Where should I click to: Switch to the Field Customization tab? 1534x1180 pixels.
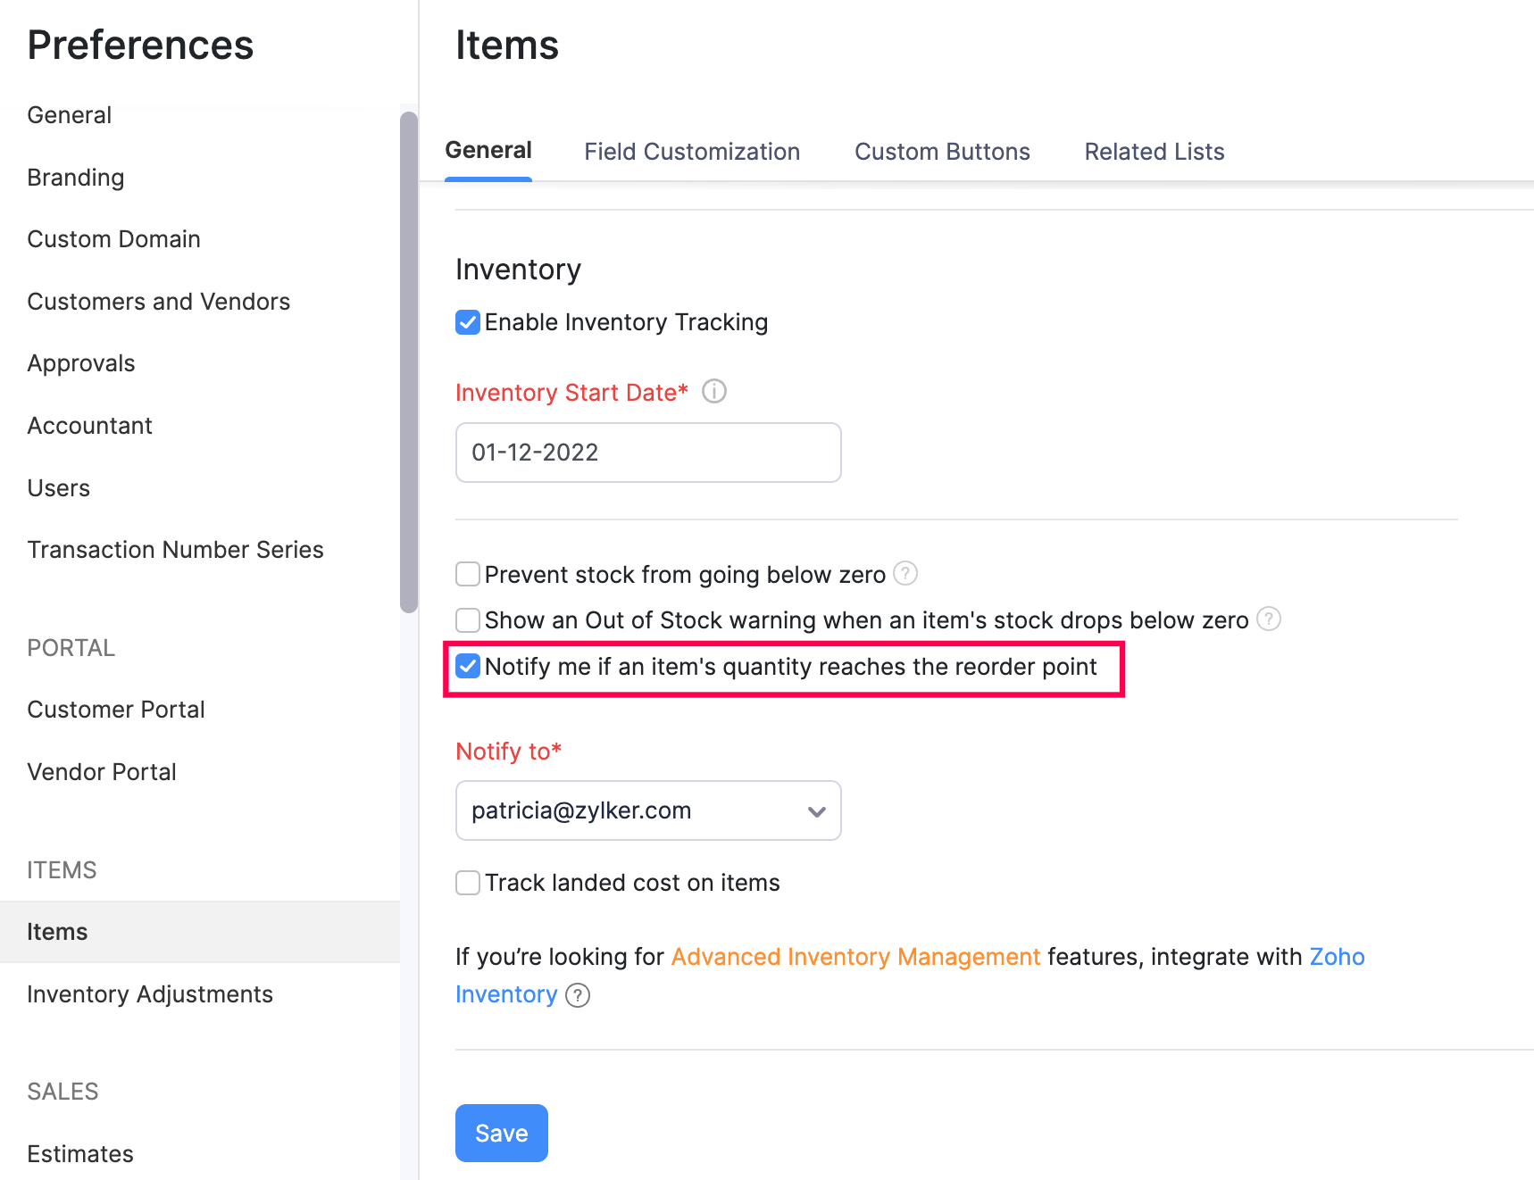[692, 151]
